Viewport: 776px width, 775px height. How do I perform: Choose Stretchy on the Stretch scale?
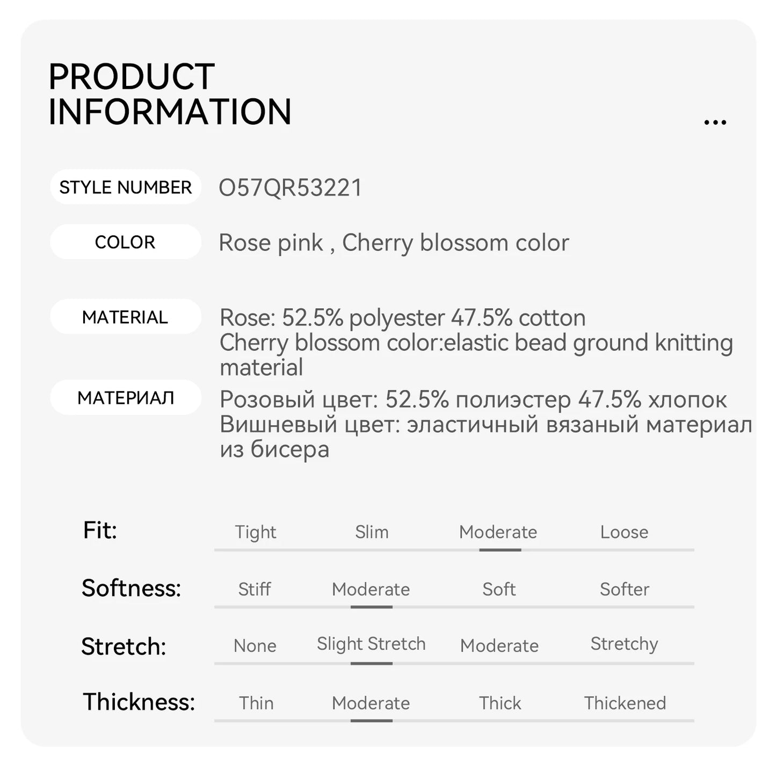pos(624,643)
